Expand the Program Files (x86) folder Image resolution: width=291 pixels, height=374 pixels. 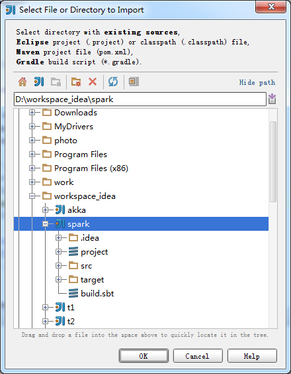[x=32, y=168]
